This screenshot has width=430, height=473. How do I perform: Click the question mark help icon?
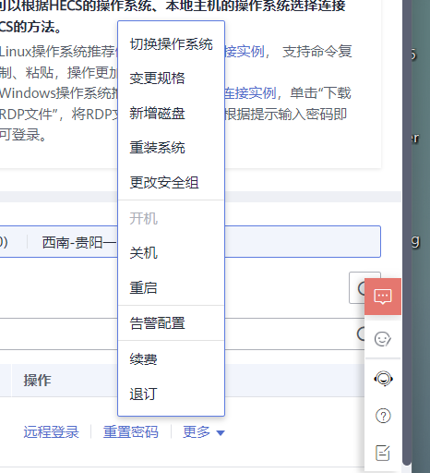[x=383, y=416]
